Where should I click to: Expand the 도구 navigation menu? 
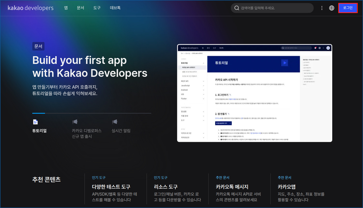(97, 8)
